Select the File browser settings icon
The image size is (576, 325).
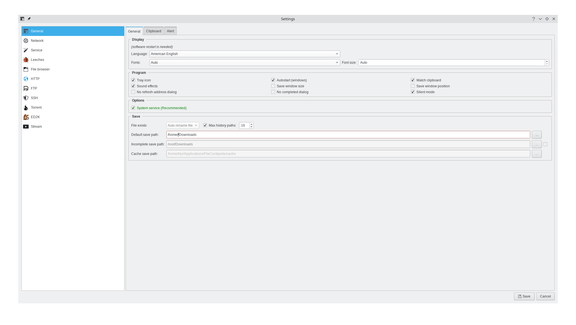[x=26, y=69]
